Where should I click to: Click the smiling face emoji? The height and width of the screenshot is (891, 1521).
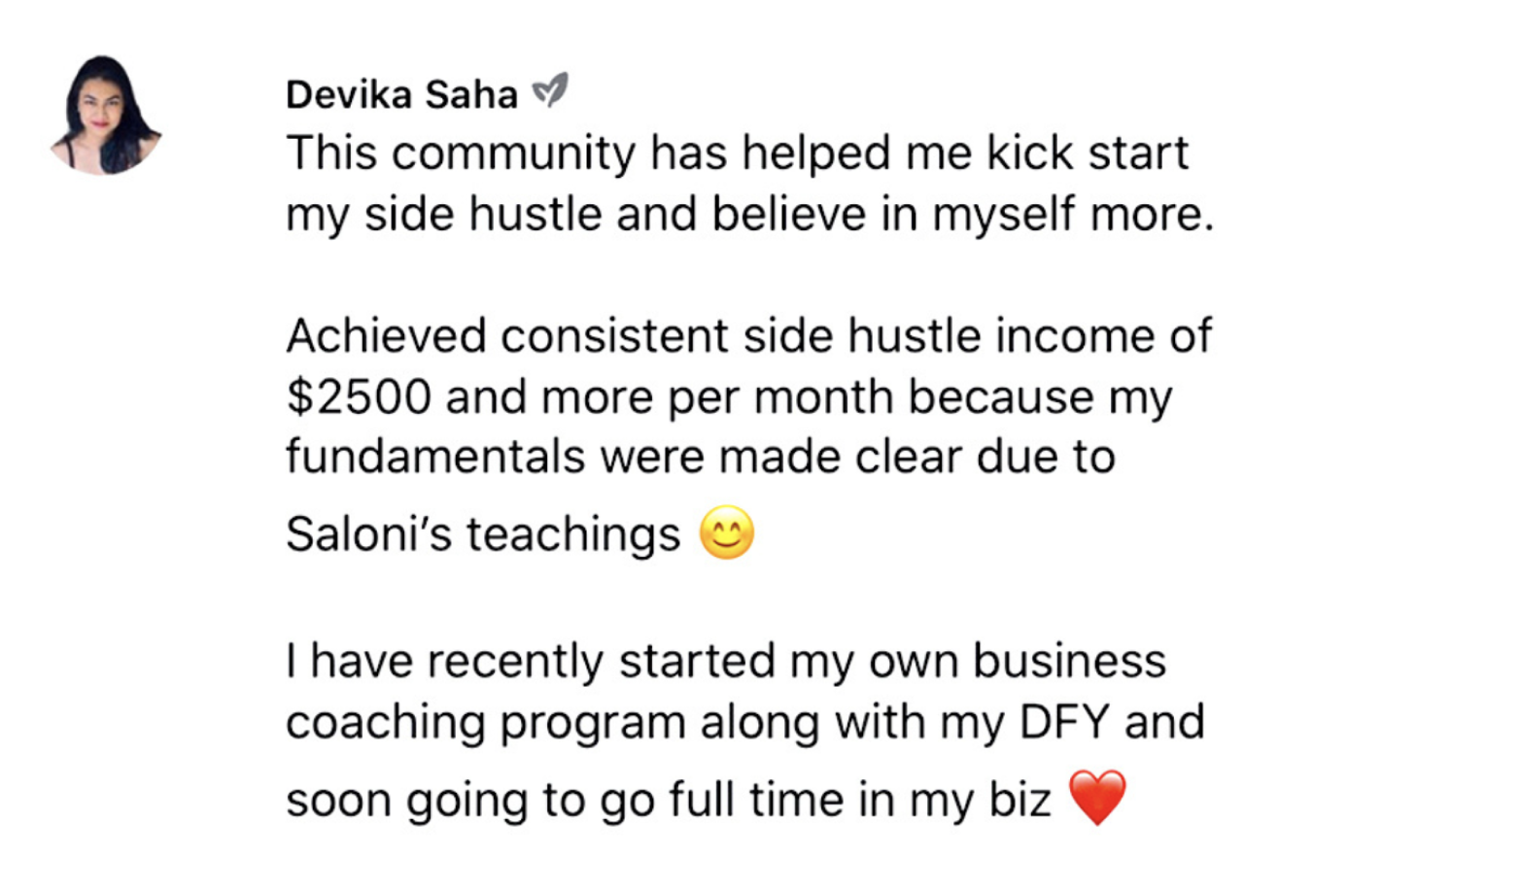[727, 533]
